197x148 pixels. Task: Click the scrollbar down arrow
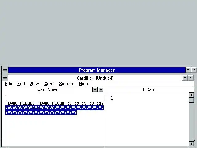point(191,144)
